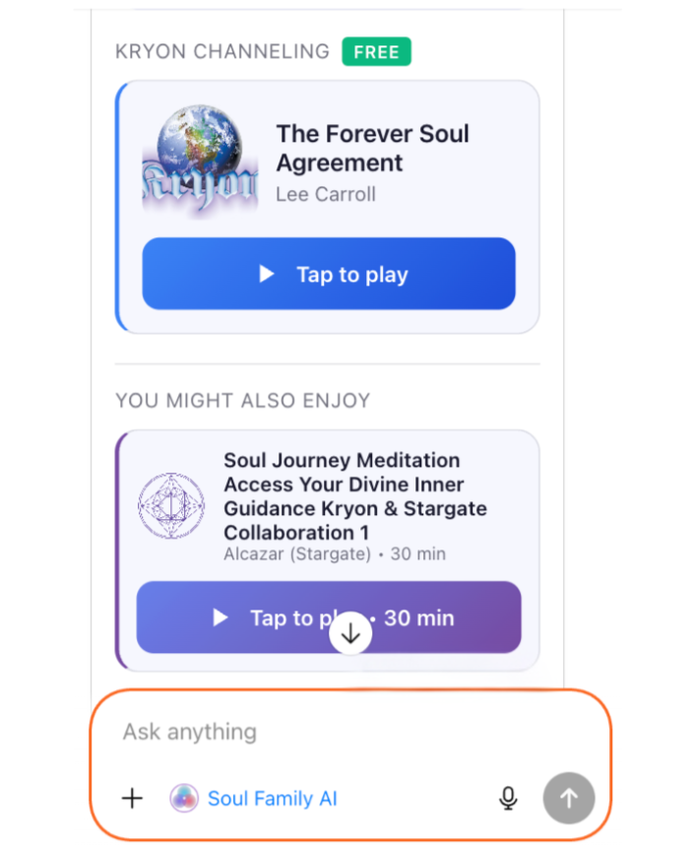
Task: Click the play triangle on the blue button
Action: click(x=267, y=275)
